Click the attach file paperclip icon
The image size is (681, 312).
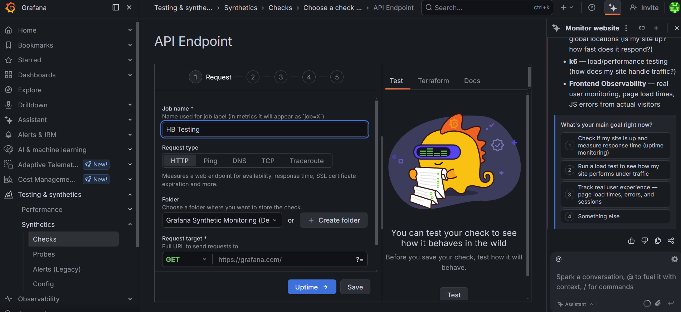tap(658, 303)
